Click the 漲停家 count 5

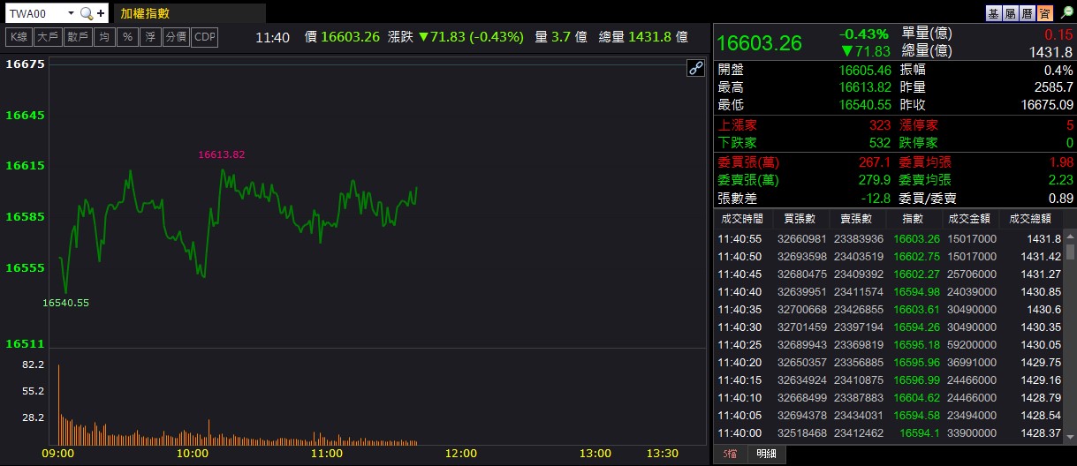click(x=1069, y=125)
